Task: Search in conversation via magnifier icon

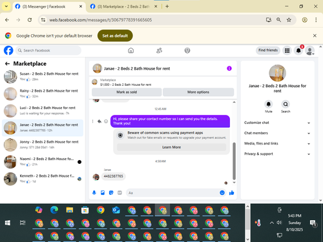Action: coord(286,105)
